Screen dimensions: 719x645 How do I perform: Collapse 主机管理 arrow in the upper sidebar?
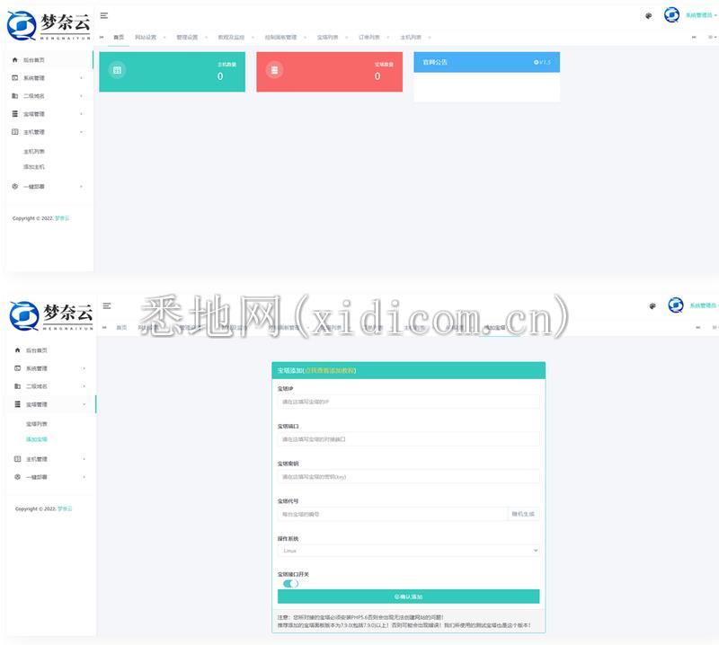click(x=81, y=132)
